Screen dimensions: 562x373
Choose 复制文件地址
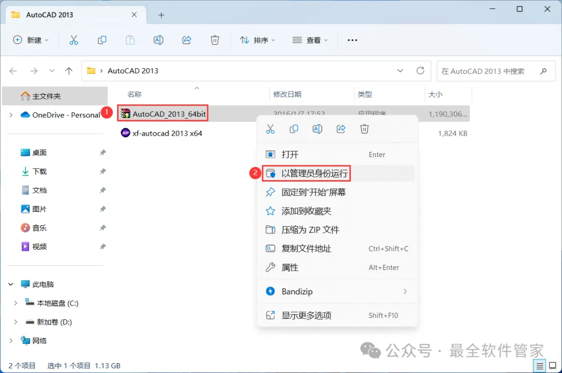pos(338,249)
